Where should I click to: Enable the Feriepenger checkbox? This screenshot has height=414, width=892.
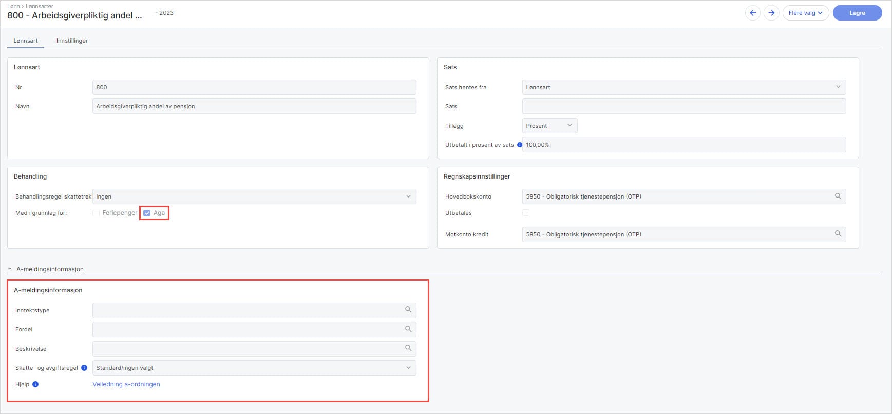(x=96, y=213)
